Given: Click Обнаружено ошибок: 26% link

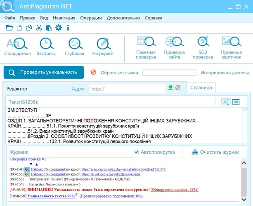Looking at the screenshot, I should pyautogui.click(x=175, y=190).
